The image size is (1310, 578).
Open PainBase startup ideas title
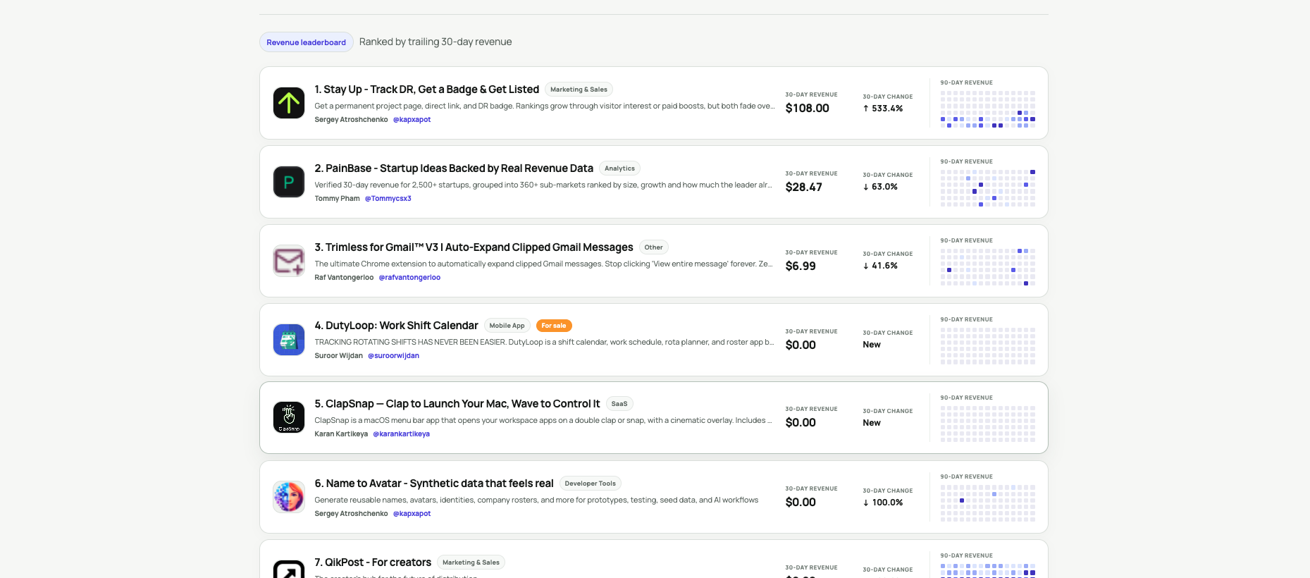point(454,168)
